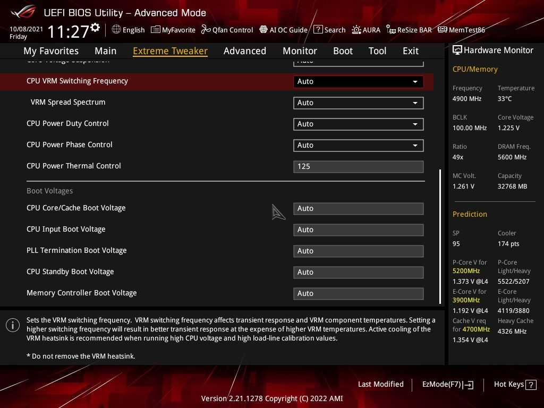
Task: Click the Search label in top bar
Action: [335, 30]
